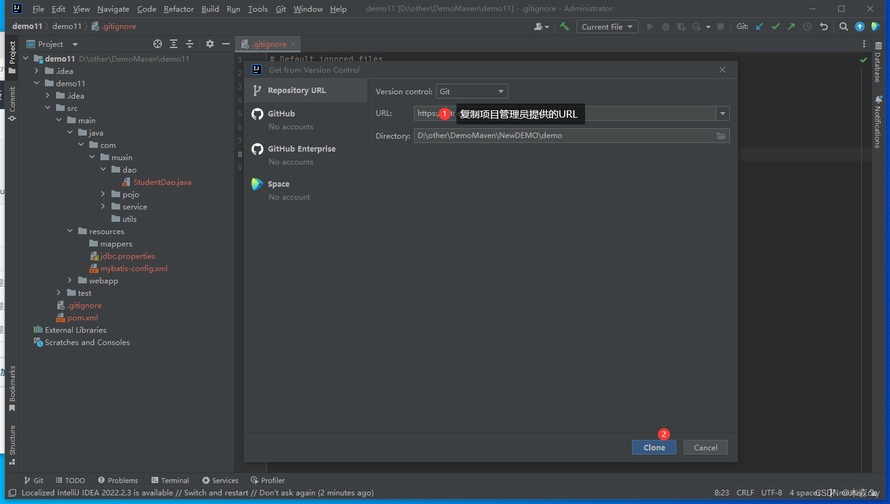Viewport: 890px width, 504px height.
Task: Select the GitHub Enterprise option in dialog
Action: tap(306, 155)
